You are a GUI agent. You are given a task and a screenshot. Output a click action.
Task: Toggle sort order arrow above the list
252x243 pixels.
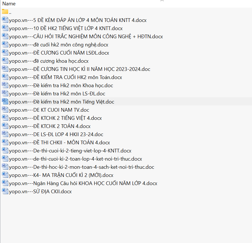click(x=162, y=1)
